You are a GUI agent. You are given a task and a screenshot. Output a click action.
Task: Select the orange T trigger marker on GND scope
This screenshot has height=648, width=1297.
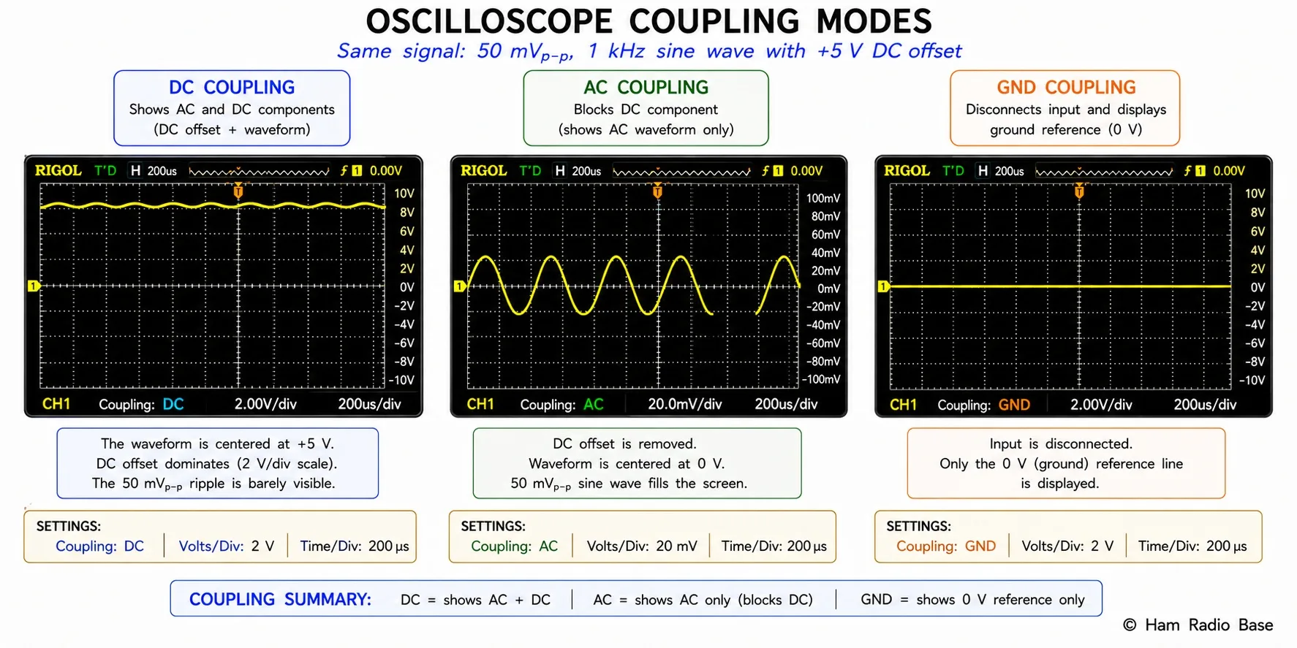pos(1079,191)
